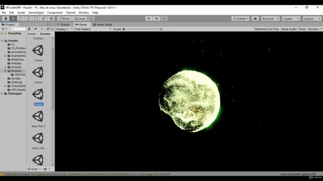Select the Rect tool
323x181 pixels.
click(x=36, y=19)
